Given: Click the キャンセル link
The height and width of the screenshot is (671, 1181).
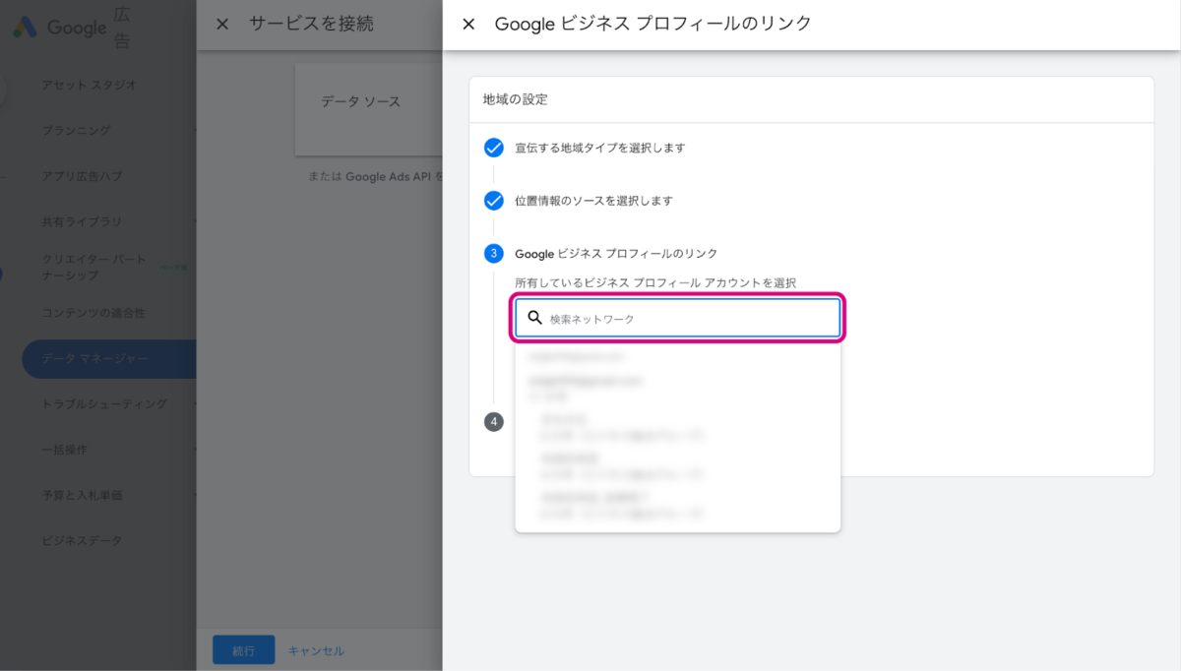Looking at the screenshot, I should click(x=316, y=650).
